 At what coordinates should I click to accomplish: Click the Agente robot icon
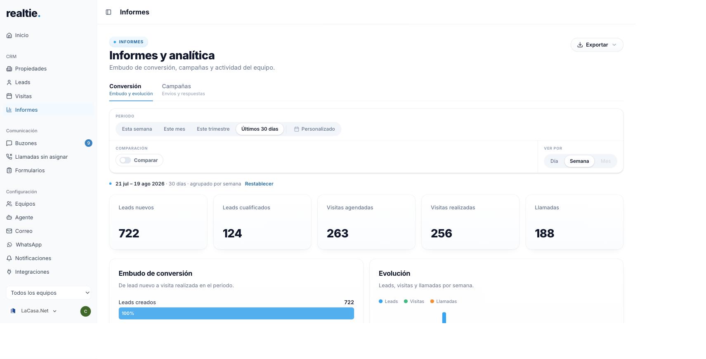9,218
